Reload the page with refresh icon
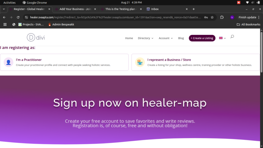 click(18, 17)
